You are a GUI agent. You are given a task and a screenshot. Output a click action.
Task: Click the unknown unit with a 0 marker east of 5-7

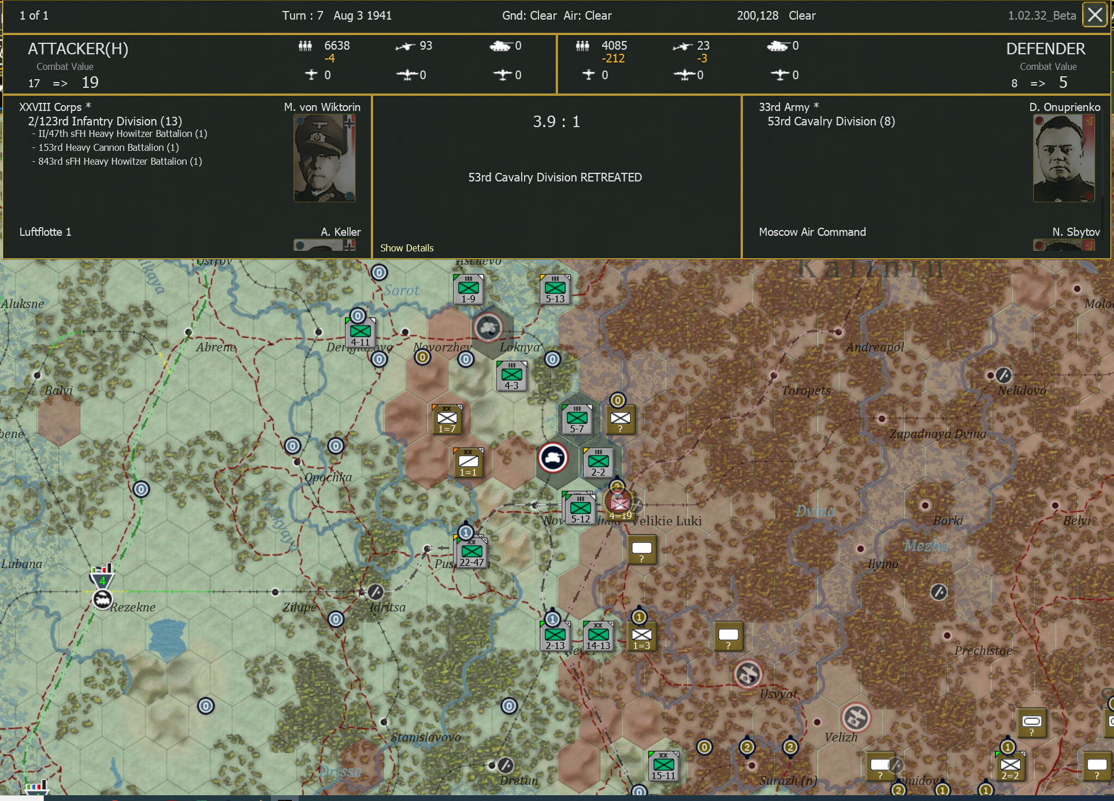621,419
